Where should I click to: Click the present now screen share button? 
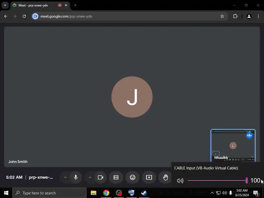tap(149, 177)
